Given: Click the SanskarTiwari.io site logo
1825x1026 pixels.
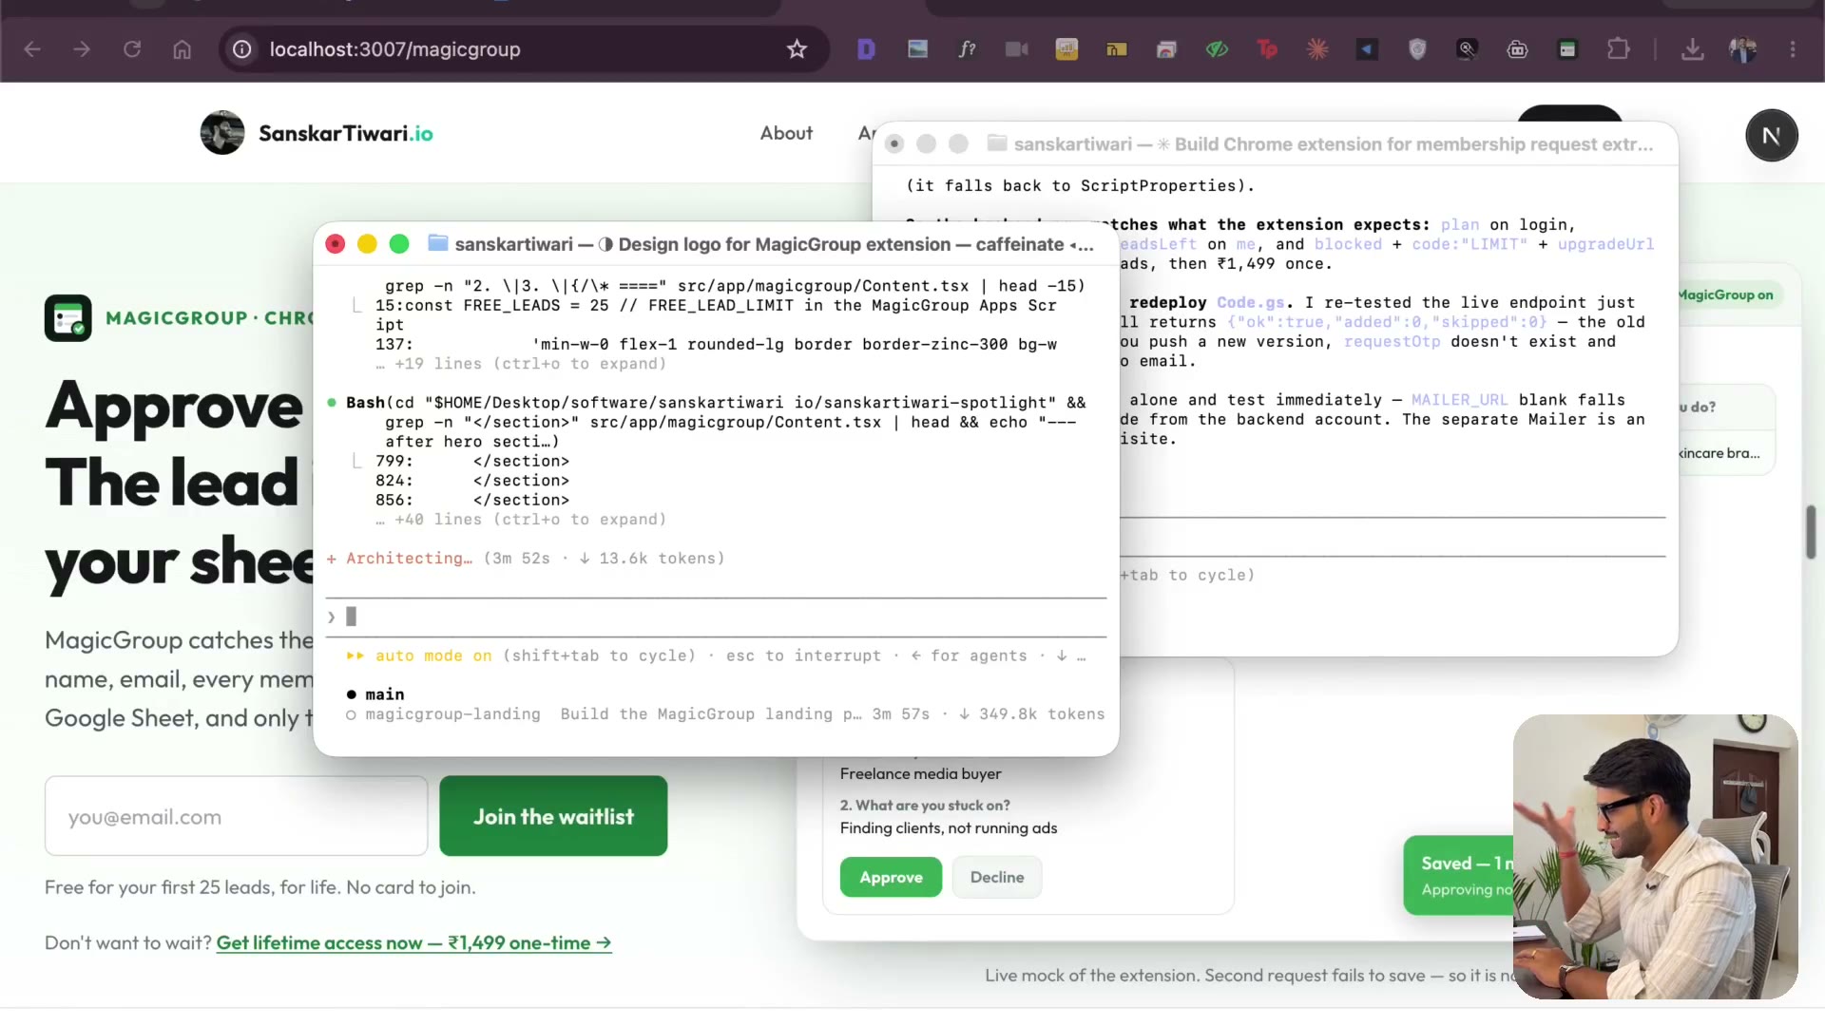Looking at the screenshot, I should tap(317, 133).
